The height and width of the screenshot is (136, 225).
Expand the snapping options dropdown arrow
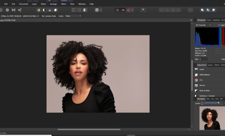[133, 10]
